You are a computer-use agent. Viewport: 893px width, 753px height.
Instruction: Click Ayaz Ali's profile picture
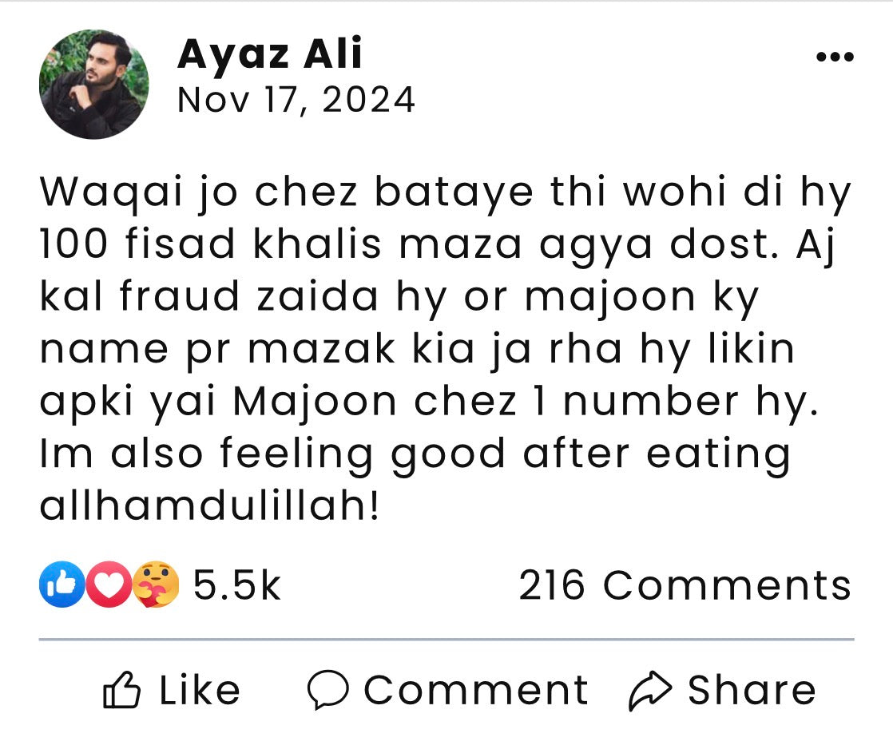94,85
